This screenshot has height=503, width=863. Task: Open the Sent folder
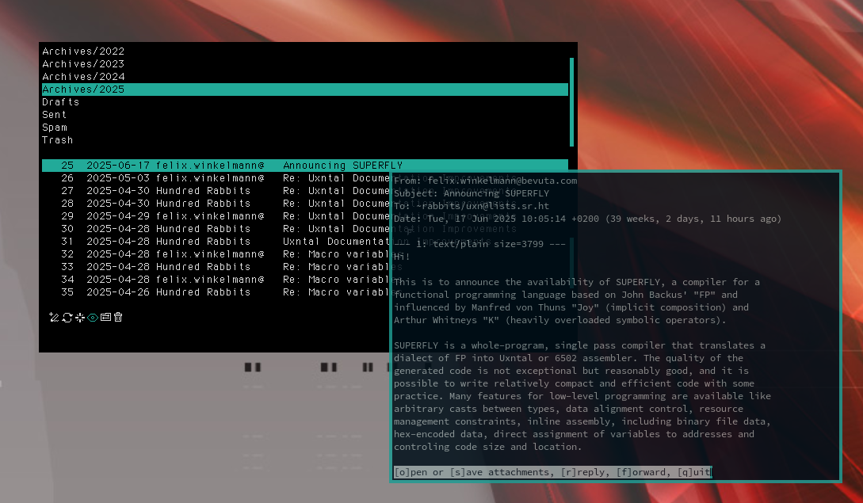coord(55,115)
